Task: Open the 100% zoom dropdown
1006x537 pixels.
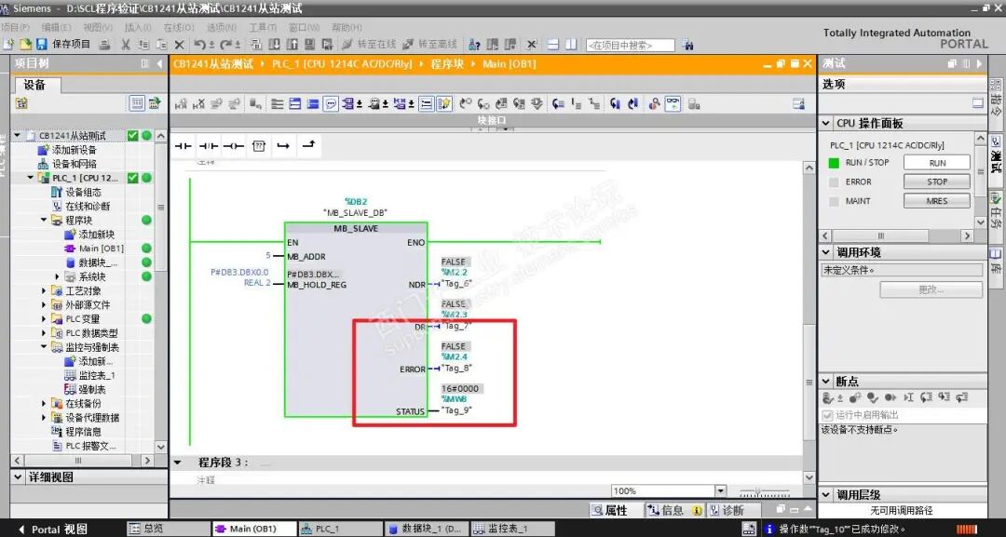Action: [x=720, y=490]
